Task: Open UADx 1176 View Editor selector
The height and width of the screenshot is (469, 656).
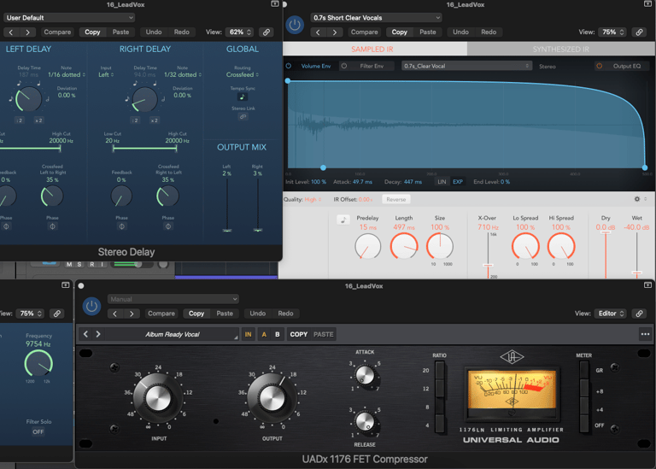Action: [x=611, y=314]
